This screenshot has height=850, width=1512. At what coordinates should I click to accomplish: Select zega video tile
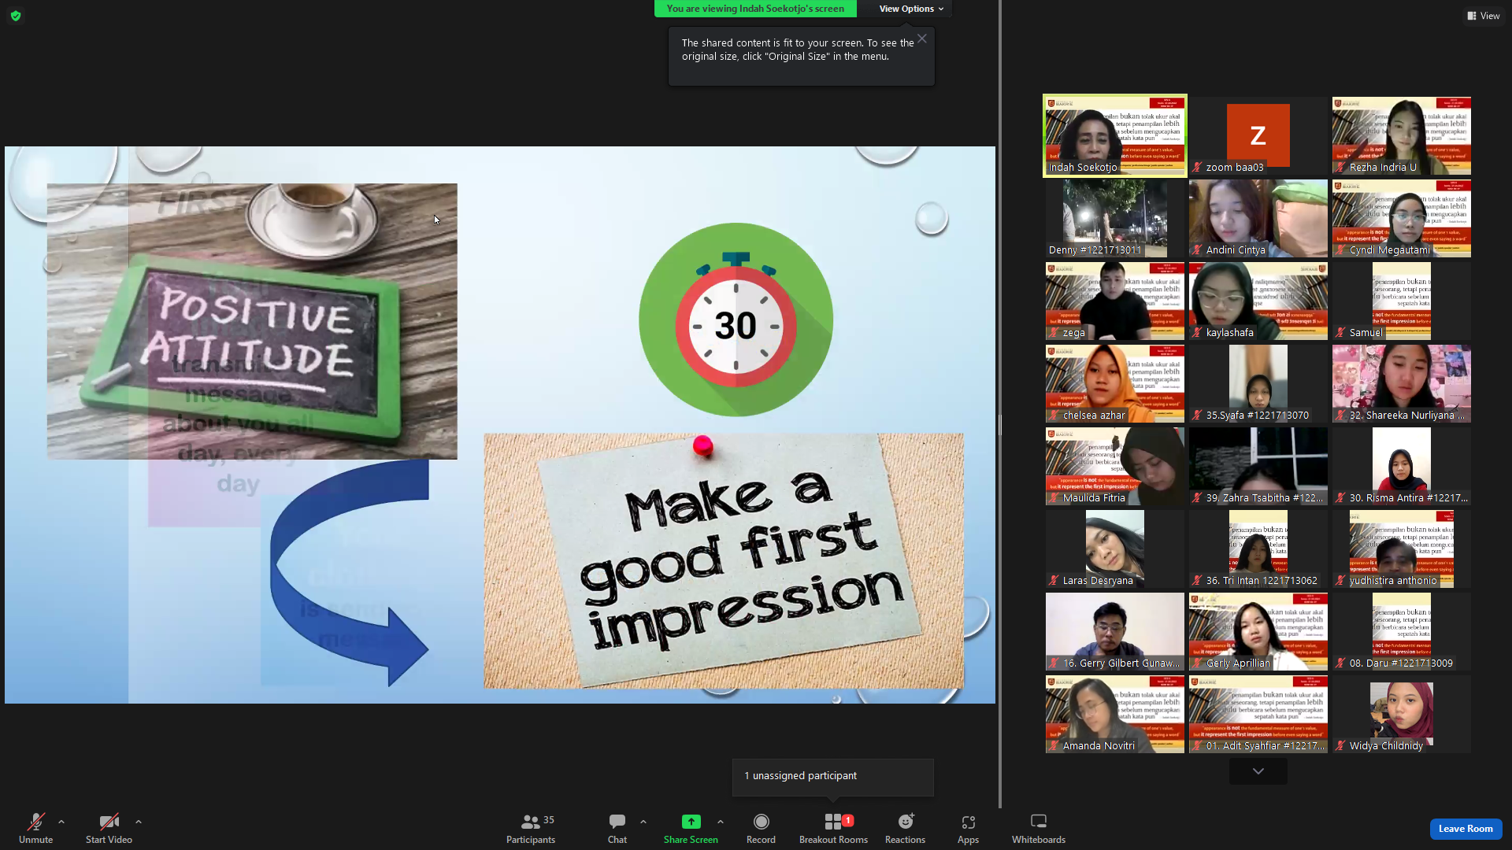click(x=1114, y=301)
